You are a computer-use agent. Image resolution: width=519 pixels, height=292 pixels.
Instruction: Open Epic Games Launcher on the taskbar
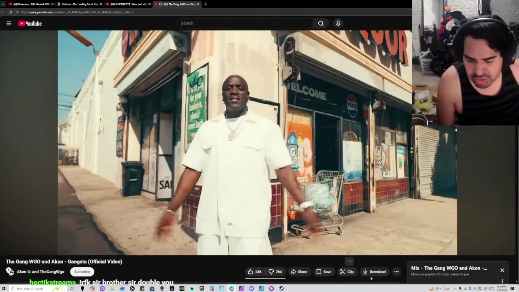pos(202,288)
